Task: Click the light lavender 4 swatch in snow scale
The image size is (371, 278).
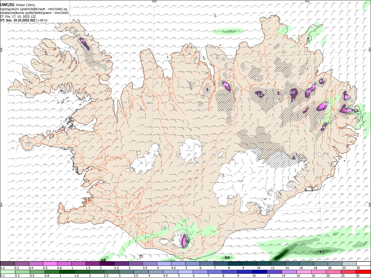Action: 164,264
